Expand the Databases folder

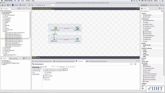click(3, 20)
